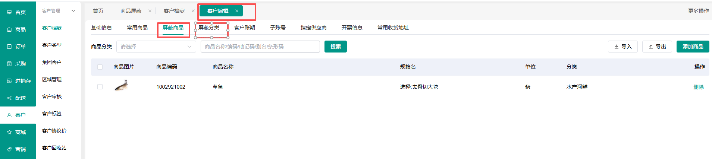Click the category cell 水产河鲜

(577, 87)
